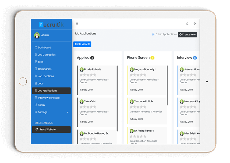Click the Job Locations pin icon
The height and width of the screenshot is (163, 230).
(x=36, y=76)
